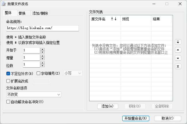Click the 结果 column header
The image size is (187, 124).
click(161, 19)
